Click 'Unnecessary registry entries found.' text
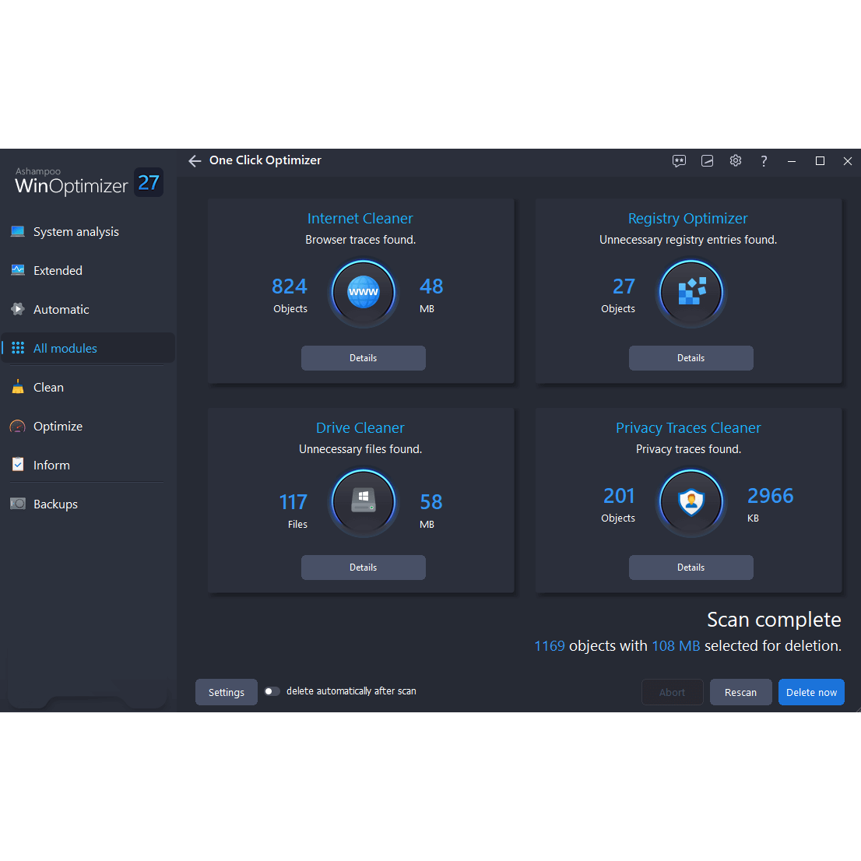 coord(687,240)
